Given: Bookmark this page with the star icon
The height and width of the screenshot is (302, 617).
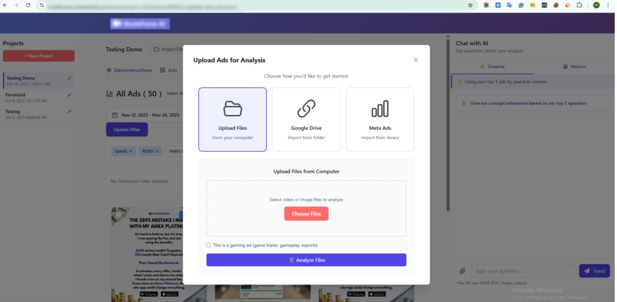Looking at the screenshot, I should point(470,5).
